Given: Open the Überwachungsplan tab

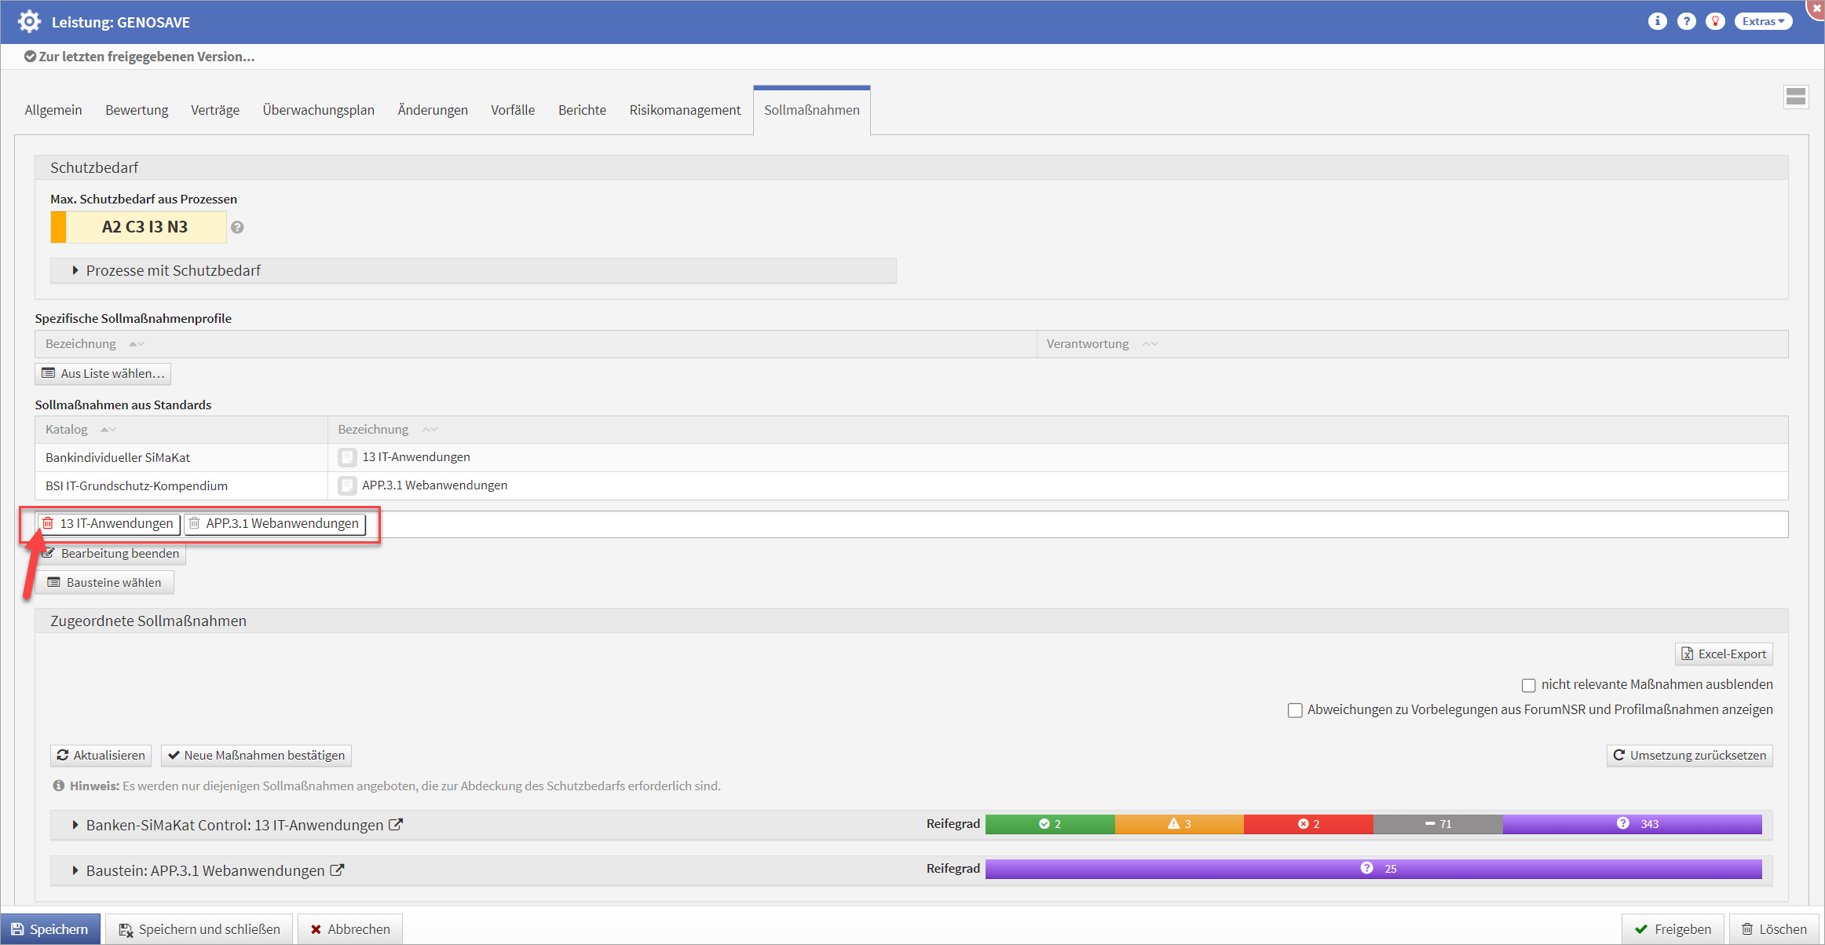Looking at the screenshot, I should [x=318, y=110].
